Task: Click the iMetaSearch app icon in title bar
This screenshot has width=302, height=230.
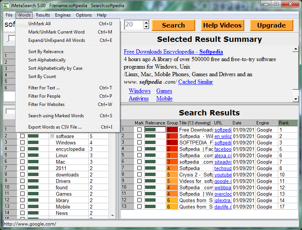Action: coord(6,6)
